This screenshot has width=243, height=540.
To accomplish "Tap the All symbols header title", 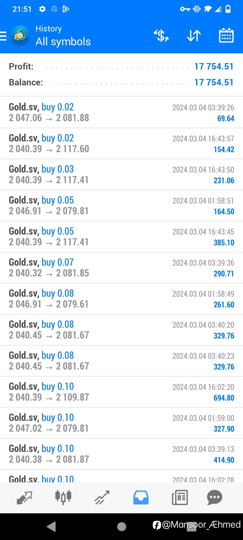I will point(63,42).
